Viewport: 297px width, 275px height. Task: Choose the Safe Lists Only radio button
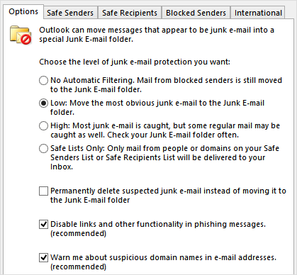point(43,148)
